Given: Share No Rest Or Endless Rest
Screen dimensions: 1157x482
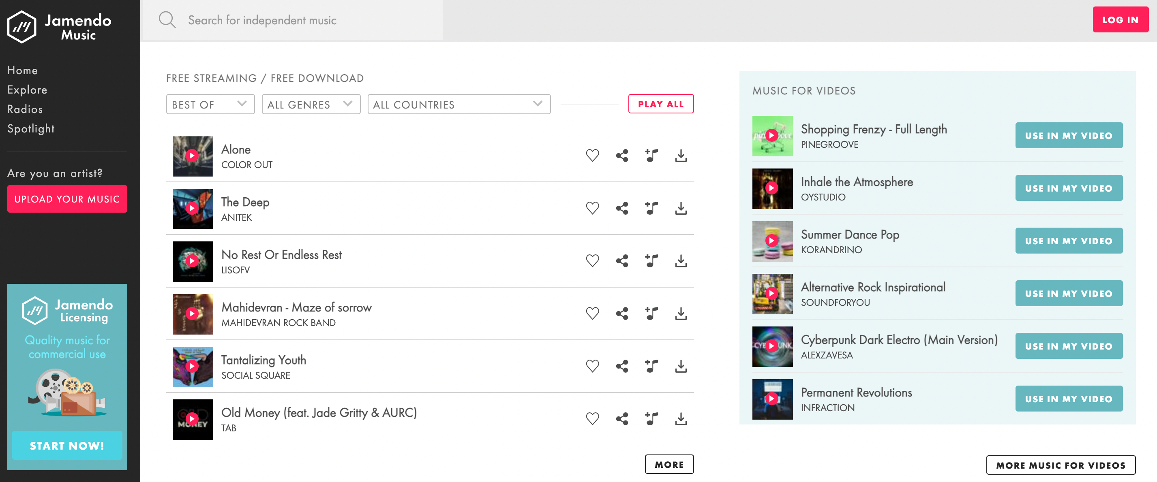Looking at the screenshot, I should pyautogui.click(x=622, y=261).
